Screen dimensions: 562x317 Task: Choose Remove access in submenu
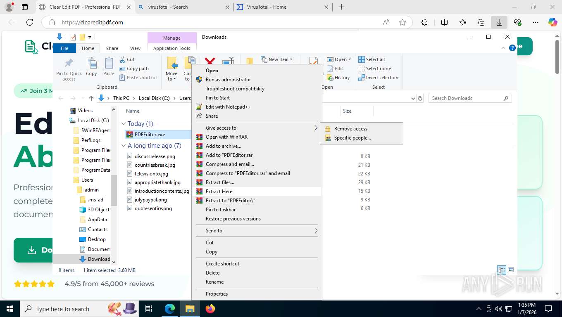362,129
